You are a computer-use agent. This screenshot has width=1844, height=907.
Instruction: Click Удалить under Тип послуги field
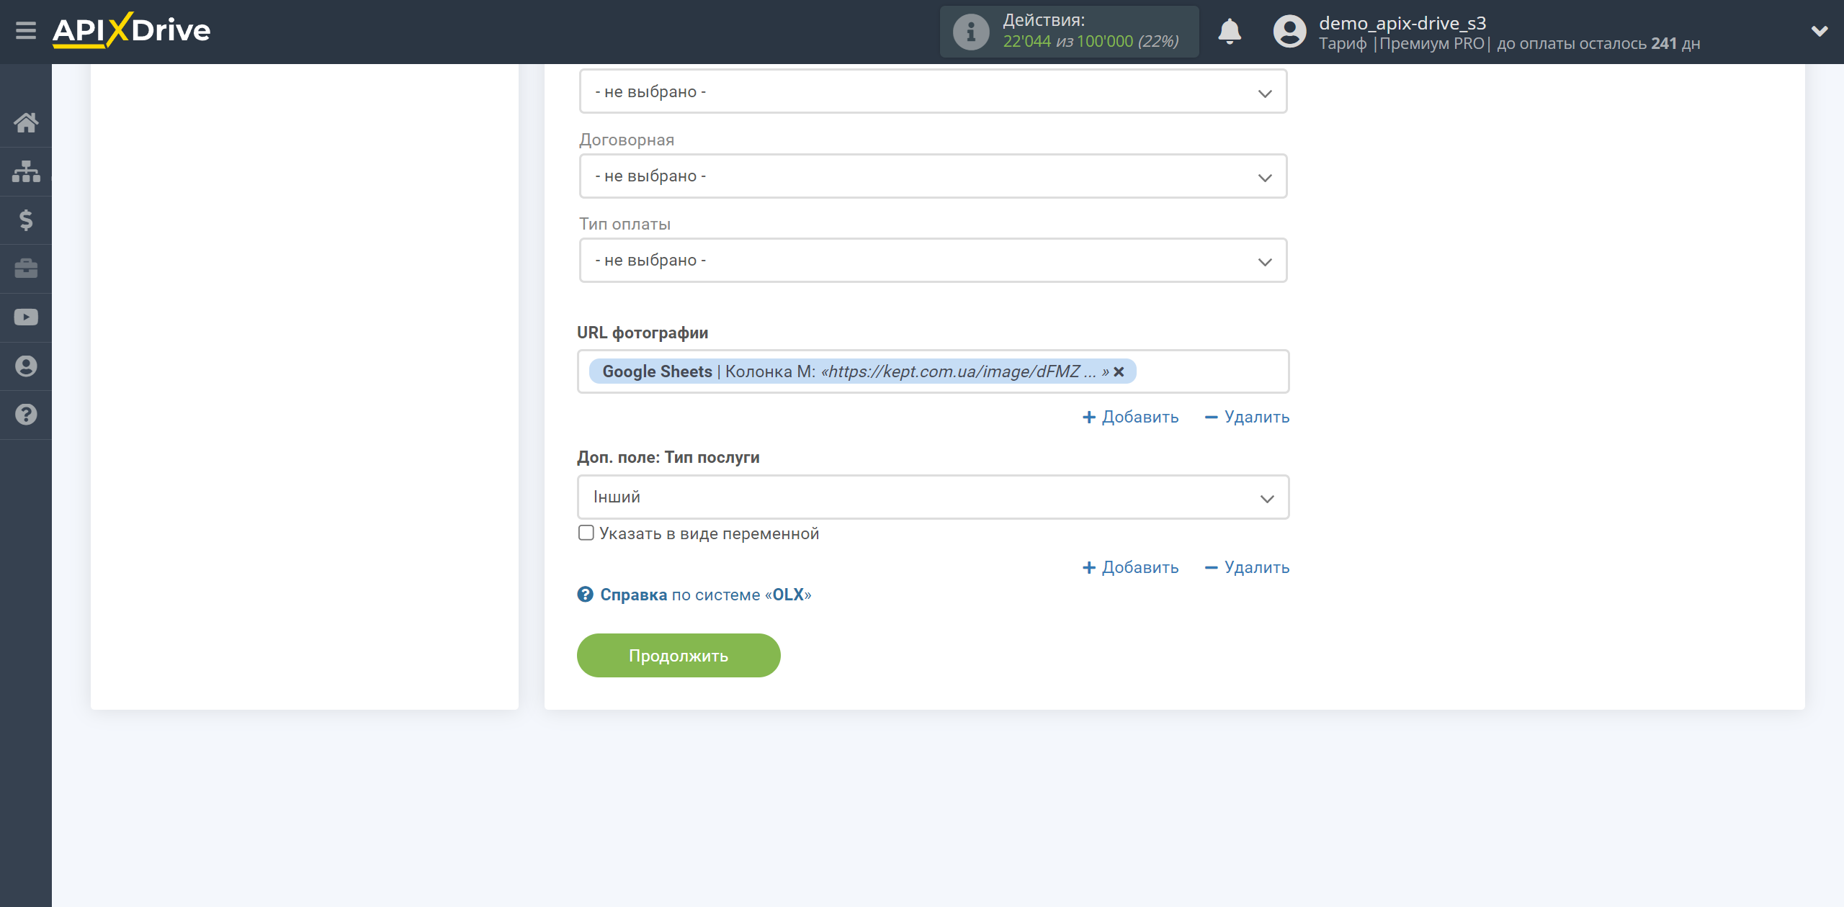(1247, 567)
